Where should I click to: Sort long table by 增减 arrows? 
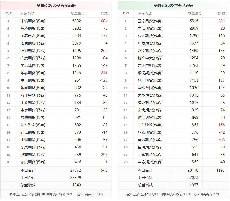pos(109,14)
